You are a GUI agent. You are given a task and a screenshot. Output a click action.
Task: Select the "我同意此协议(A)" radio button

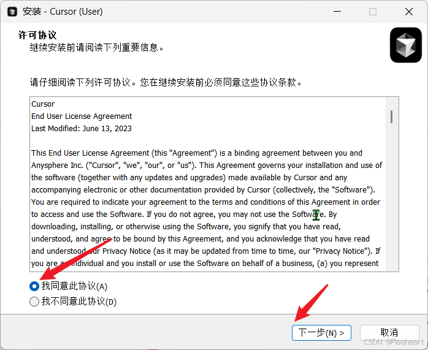(34, 286)
